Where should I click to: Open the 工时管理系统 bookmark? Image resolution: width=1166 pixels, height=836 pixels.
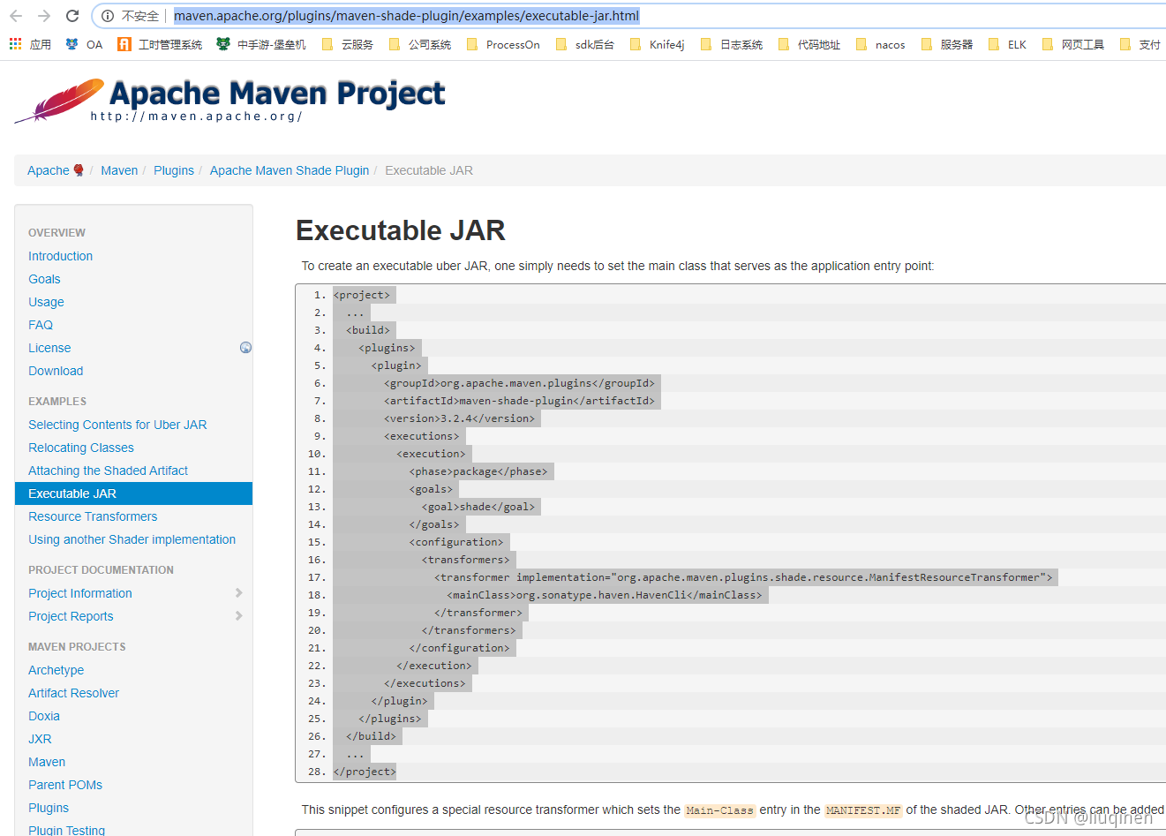click(x=160, y=44)
